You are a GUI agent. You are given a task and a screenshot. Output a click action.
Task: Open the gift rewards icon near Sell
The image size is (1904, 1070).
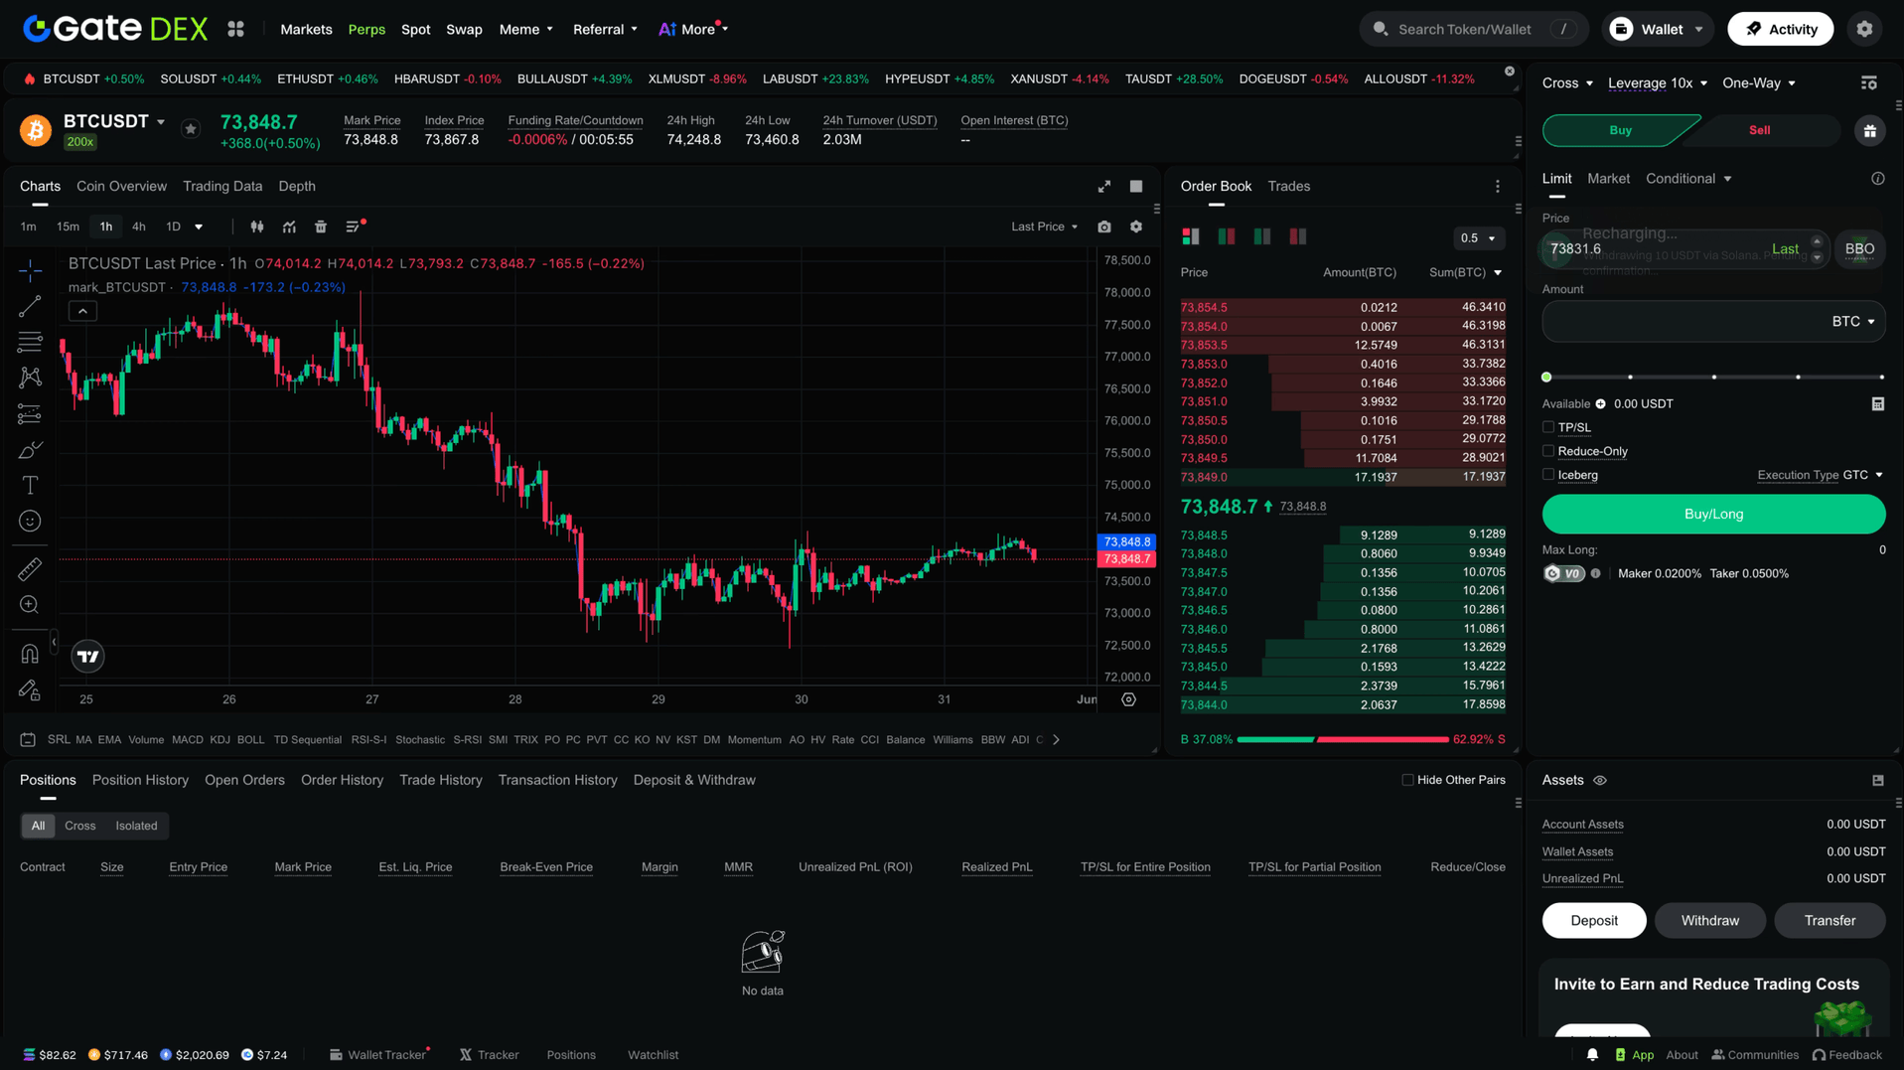pos(1869,131)
